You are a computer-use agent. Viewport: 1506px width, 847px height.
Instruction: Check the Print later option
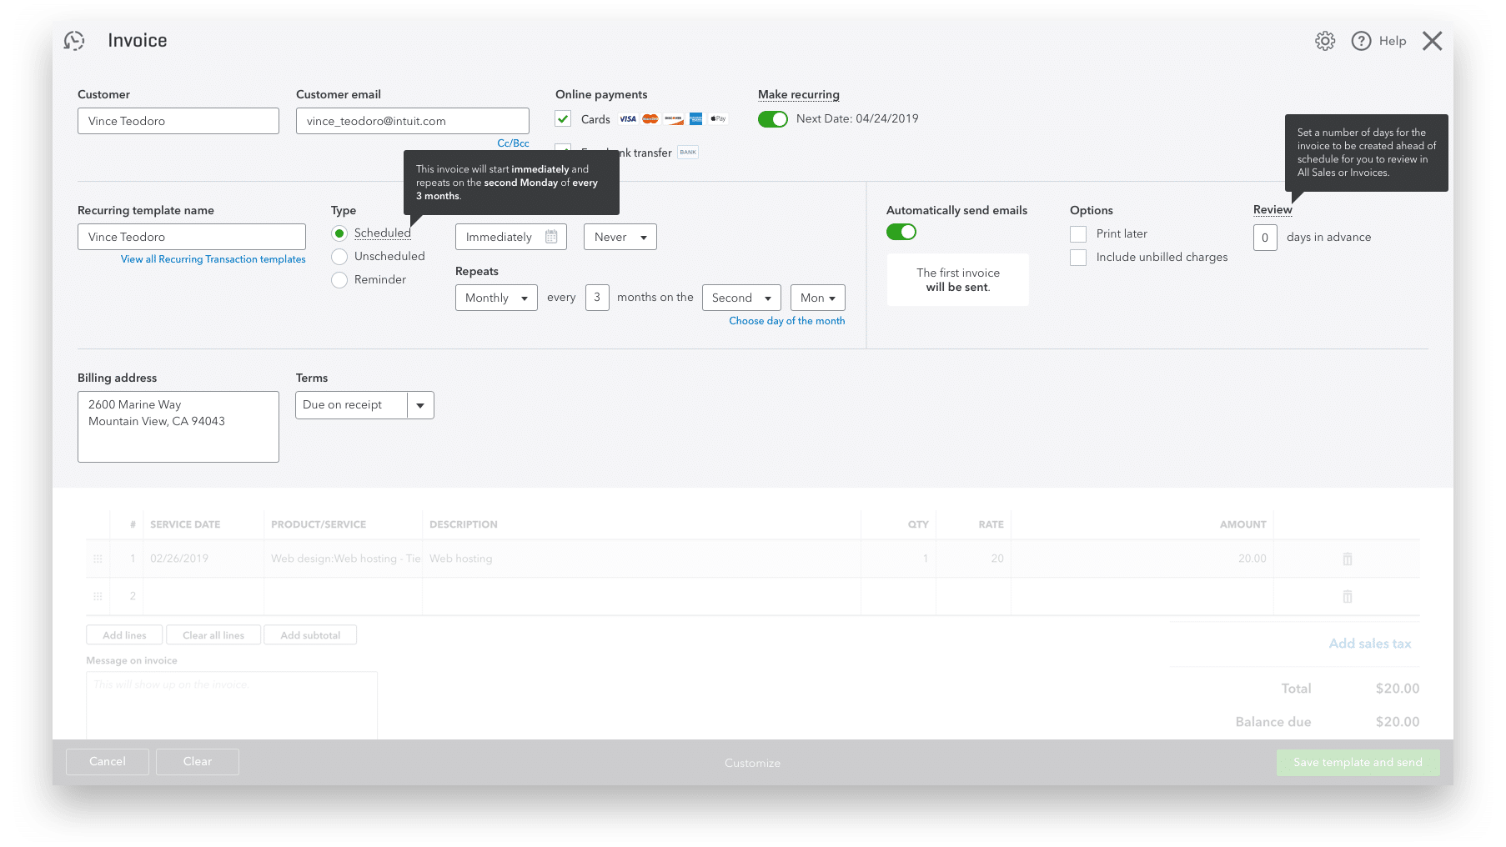pos(1078,234)
